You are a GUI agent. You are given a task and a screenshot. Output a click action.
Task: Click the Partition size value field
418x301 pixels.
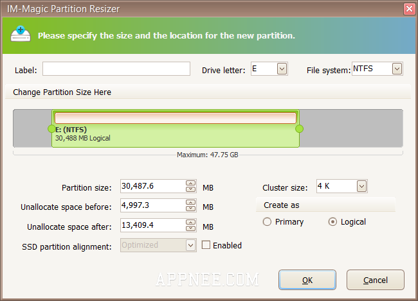pyautogui.click(x=153, y=186)
